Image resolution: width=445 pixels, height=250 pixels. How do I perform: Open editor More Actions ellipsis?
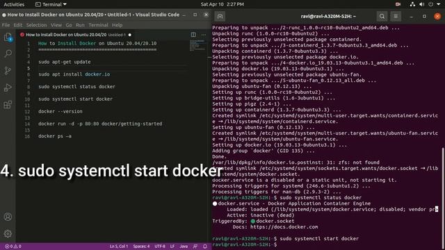(x=204, y=35)
